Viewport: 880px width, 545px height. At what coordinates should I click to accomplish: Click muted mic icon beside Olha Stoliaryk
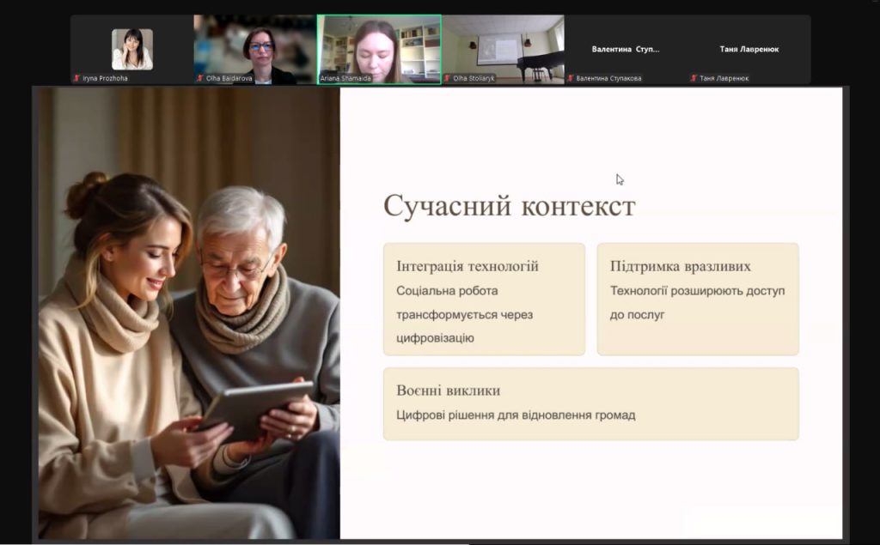click(x=447, y=78)
